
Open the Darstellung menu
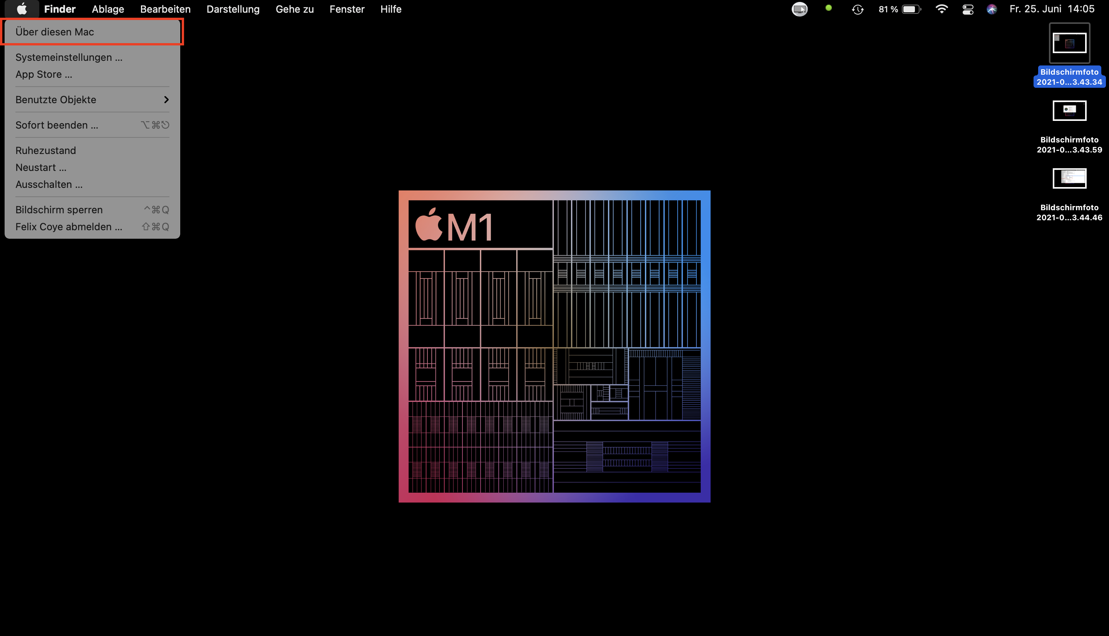coord(233,9)
